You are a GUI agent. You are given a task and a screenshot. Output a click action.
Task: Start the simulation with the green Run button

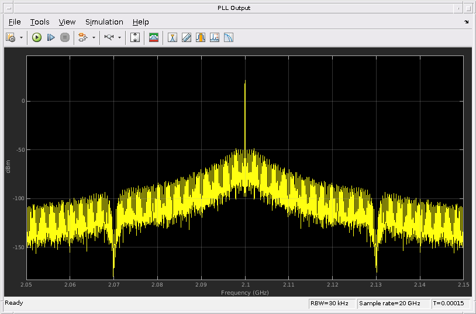point(37,37)
